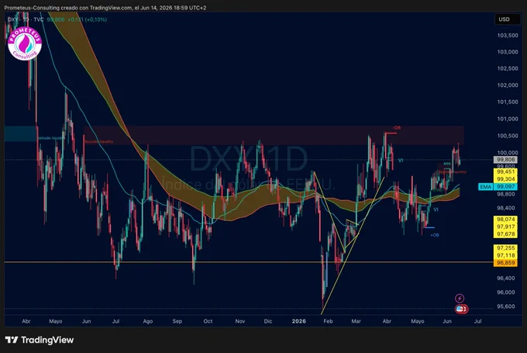The width and height of the screenshot is (527, 353).
Task: Click the yellow price label 99,451
Action: point(505,171)
